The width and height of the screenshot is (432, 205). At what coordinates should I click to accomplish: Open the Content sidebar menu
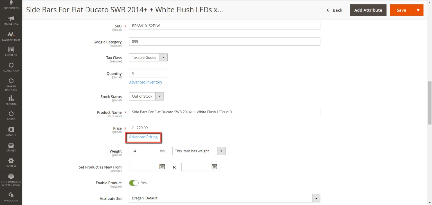11,52
